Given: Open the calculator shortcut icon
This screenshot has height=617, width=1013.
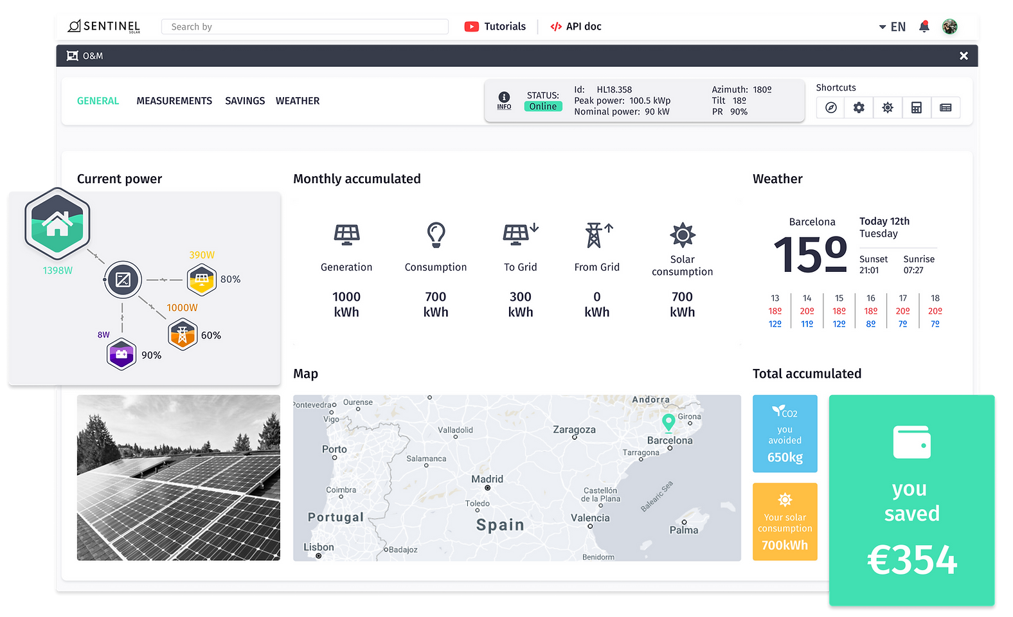Looking at the screenshot, I should tap(917, 108).
